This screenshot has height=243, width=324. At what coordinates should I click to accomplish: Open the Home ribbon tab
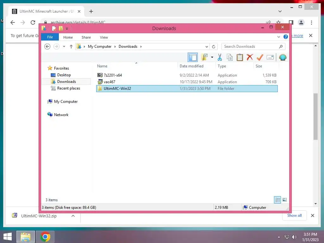click(68, 37)
